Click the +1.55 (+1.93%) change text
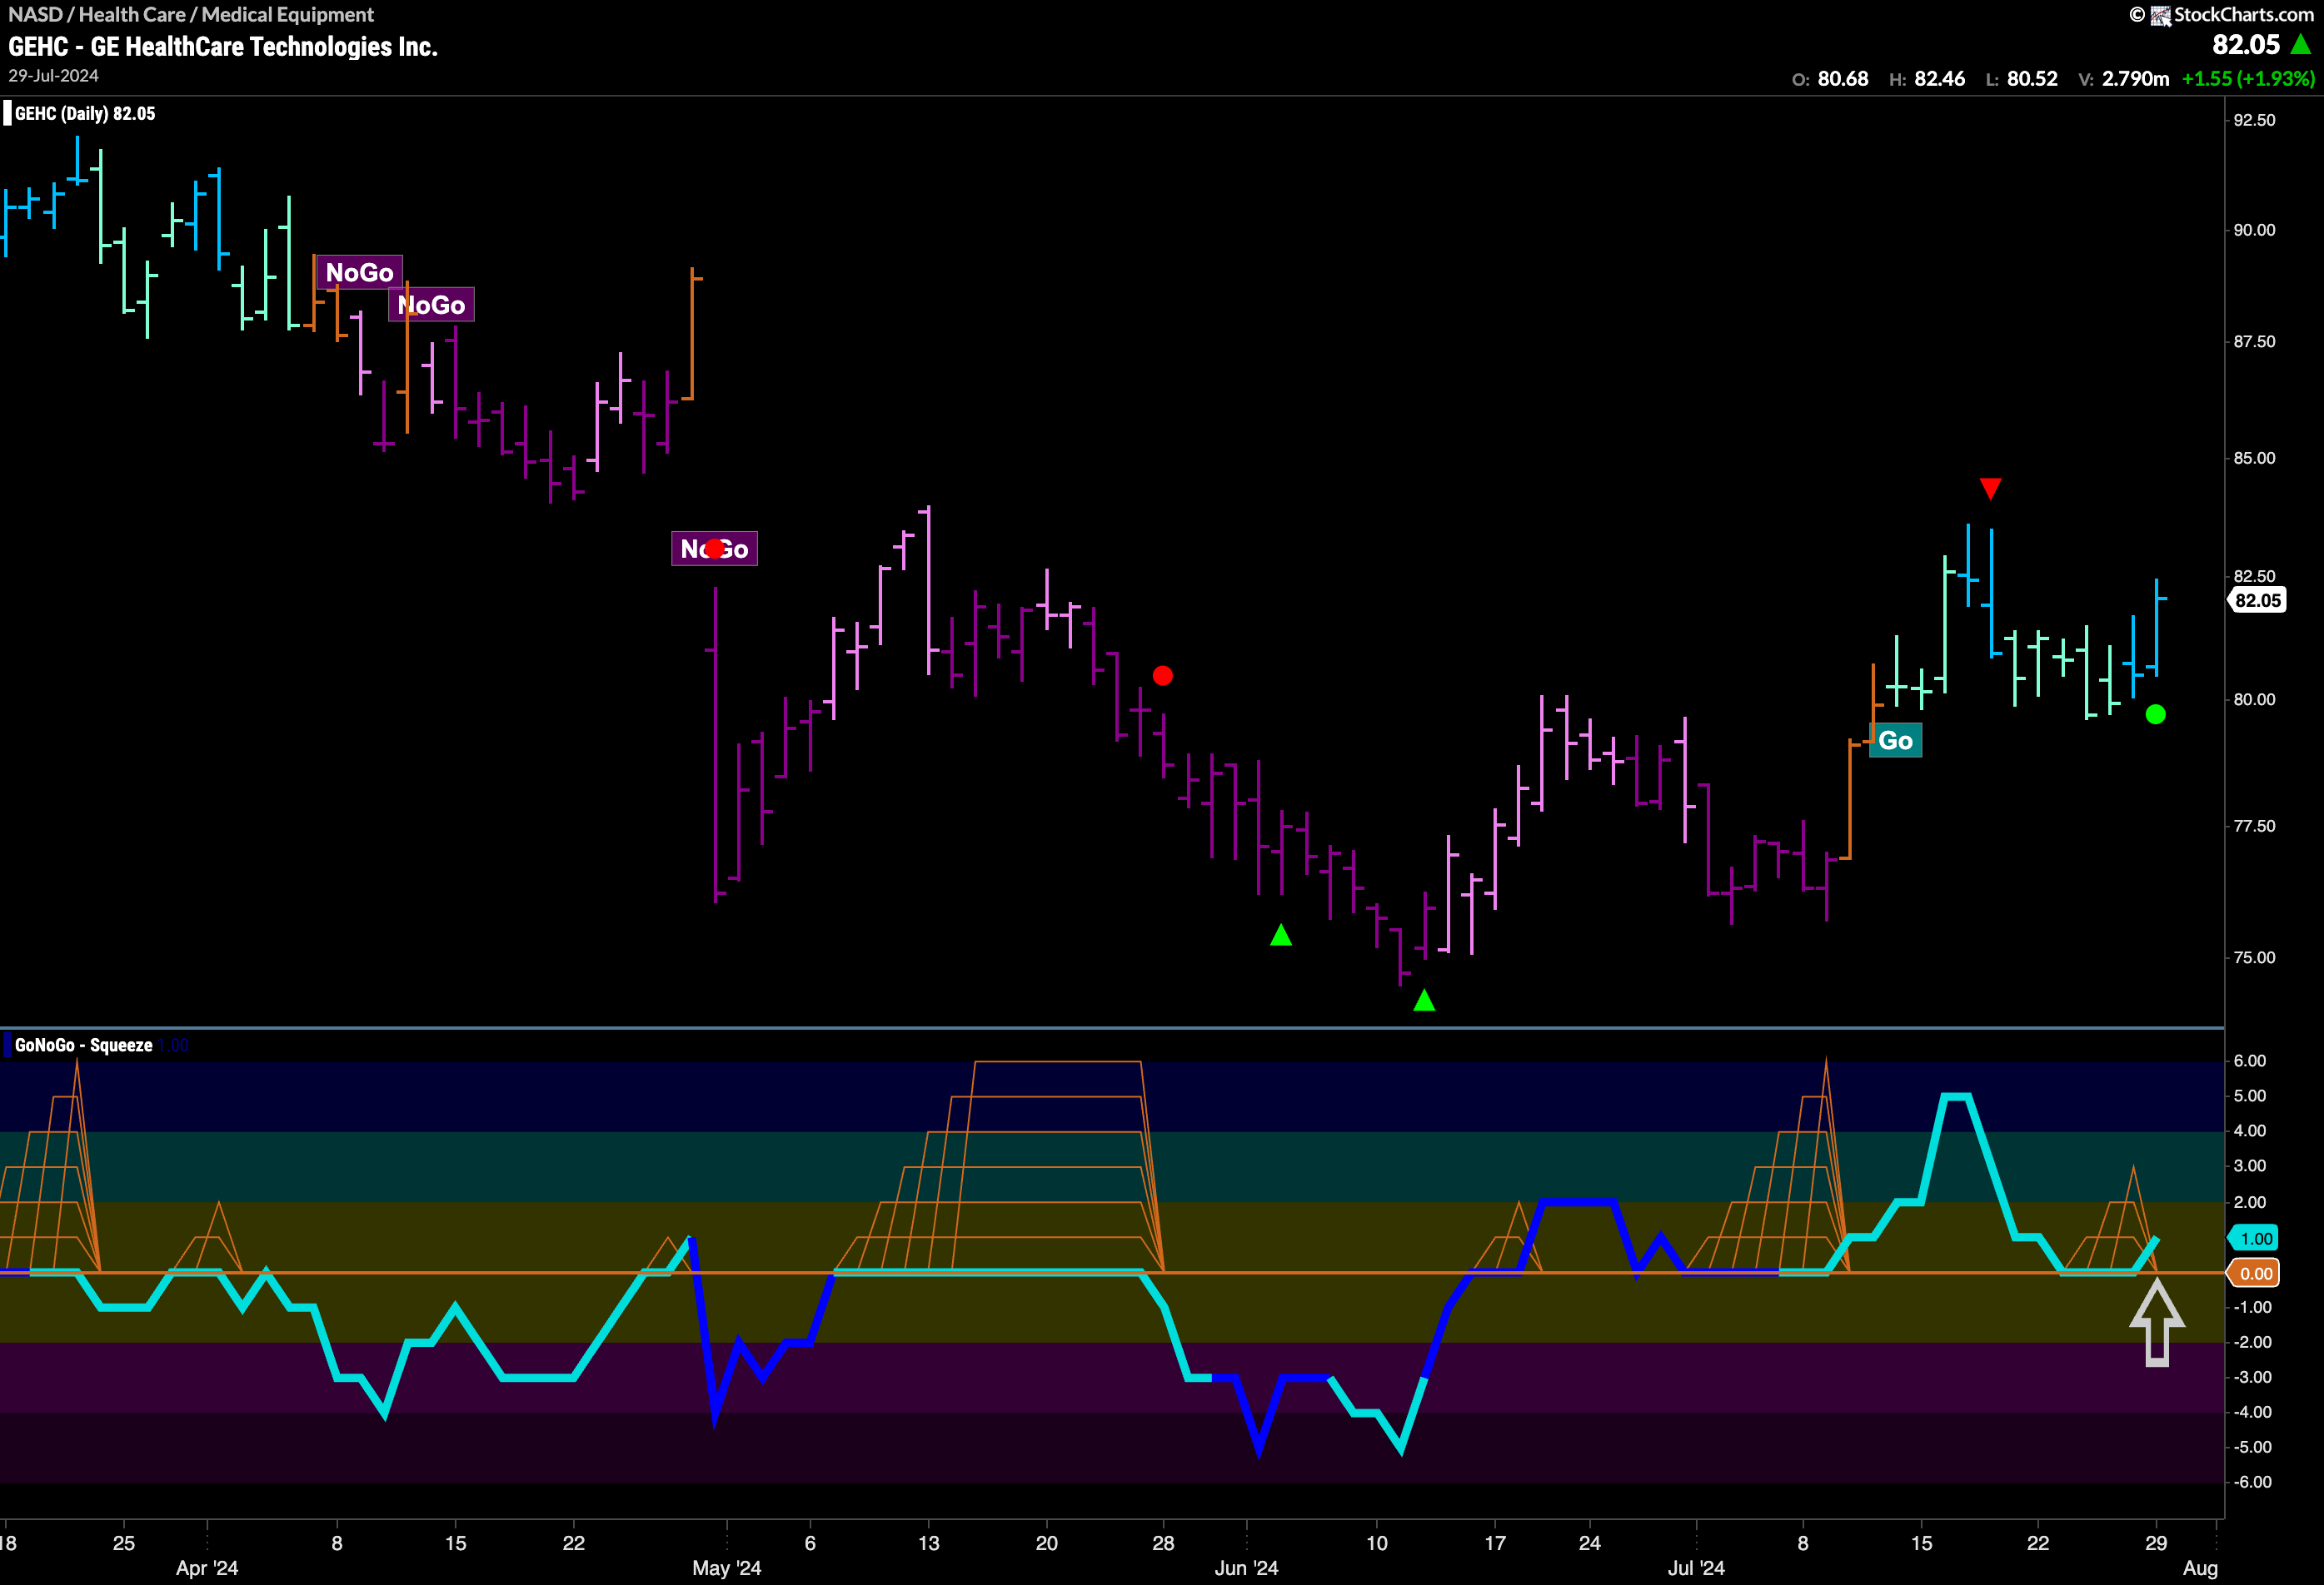Viewport: 2324px width, 1585px height. click(x=2247, y=78)
